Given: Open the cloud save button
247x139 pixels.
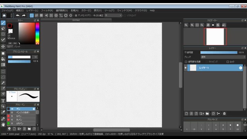Looking at the screenshot, I should pyautogui.click(x=4, y=15).
